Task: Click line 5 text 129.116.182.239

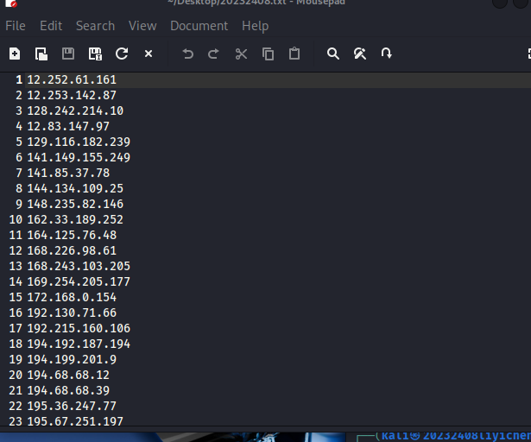Action: [79, 142]
